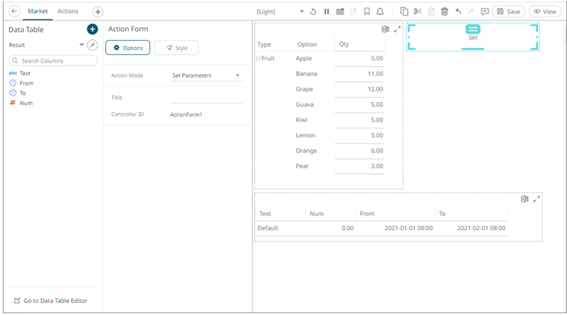Screen dimensions: 567x315
Task: Go back with the back arrow icon
Action: tap(14, 11)
